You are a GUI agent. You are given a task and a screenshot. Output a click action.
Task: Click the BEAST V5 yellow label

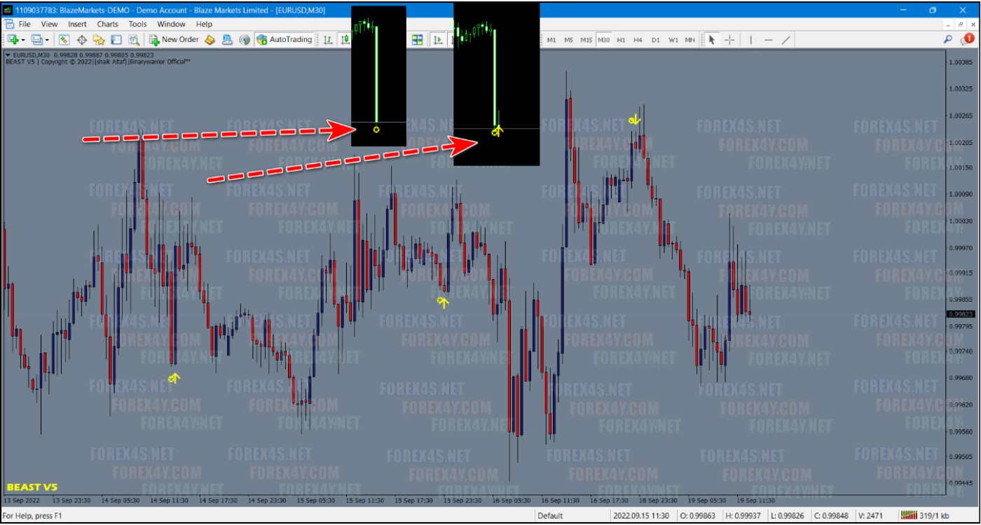[x=32, y=487]
